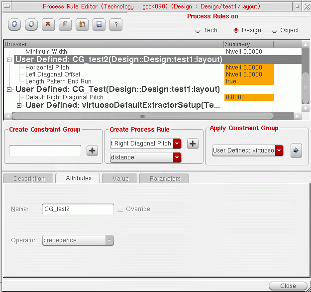This screenshot has width=311, height=292.
Task: Click the Browser column header
Action: [x=113, y=44]
